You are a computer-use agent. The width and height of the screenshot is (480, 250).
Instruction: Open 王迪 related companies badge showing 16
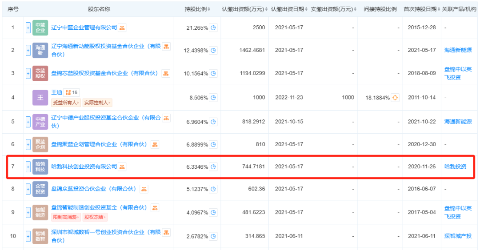click(x=72, y=92)
